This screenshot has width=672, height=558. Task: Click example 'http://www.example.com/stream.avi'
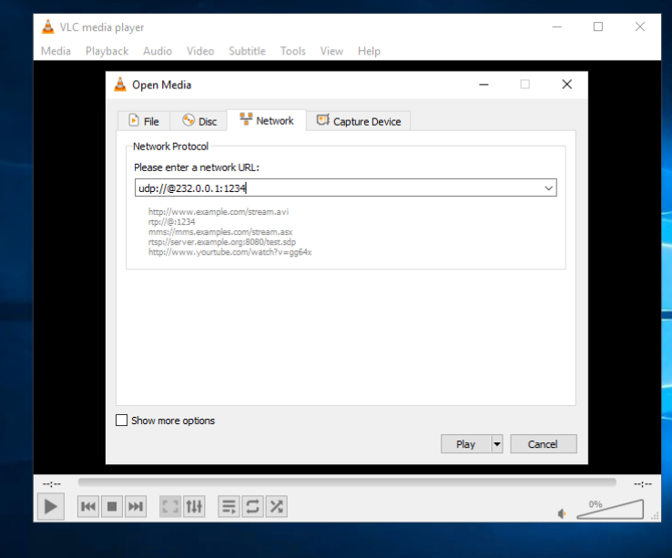(x=219, y=211)
